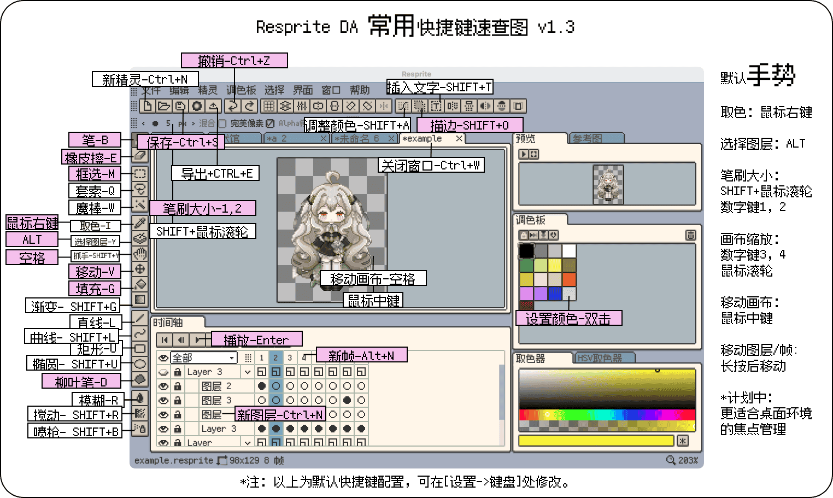Select the Spray gun tool
The height and width of the screenshot is (498, 833).
click(140, 428)
